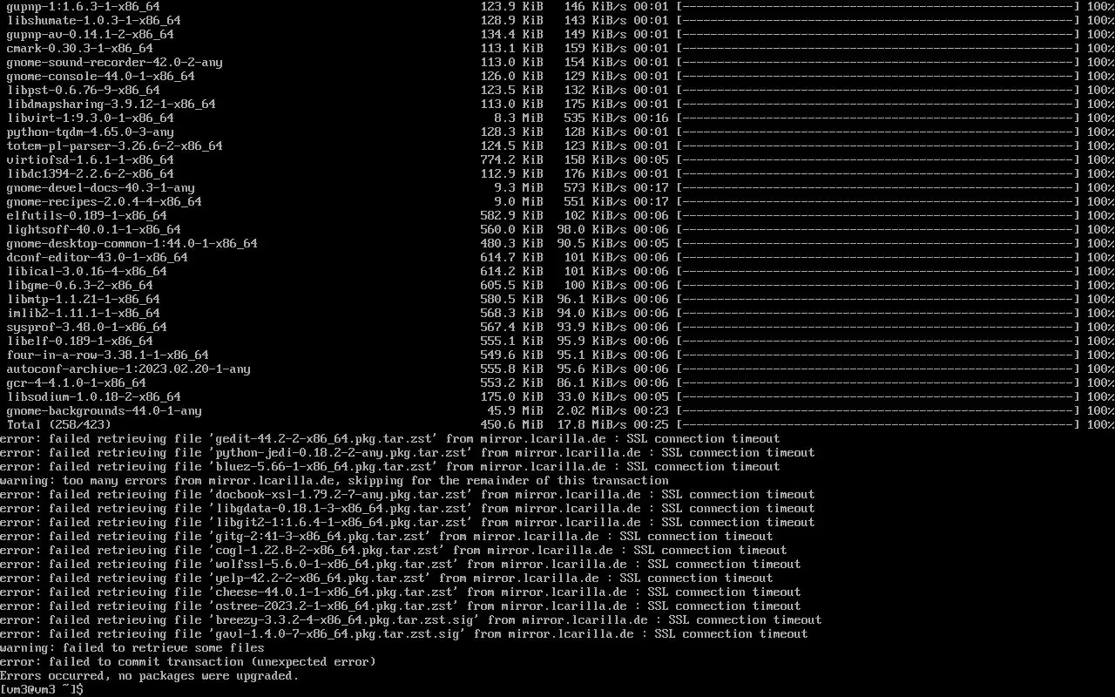The height and width of the screenshot is (697, 1115).
Task: Click the gnome-devel-docs-40.3-1-any row
Action: pos(557,187)
